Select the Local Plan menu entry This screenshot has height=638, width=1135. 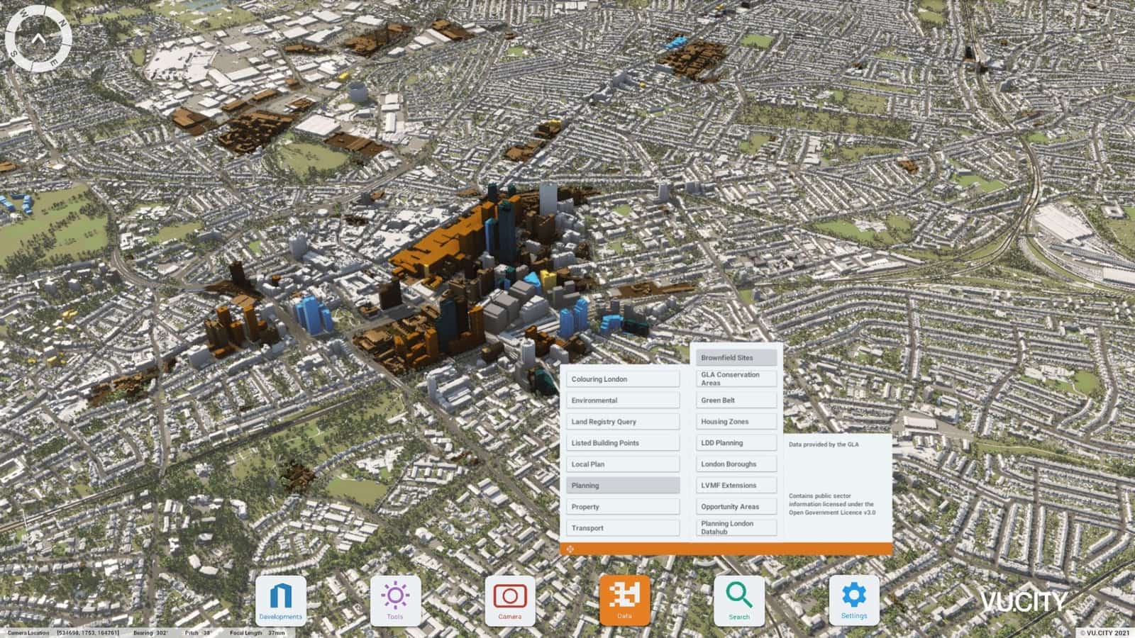click(622, 464)
